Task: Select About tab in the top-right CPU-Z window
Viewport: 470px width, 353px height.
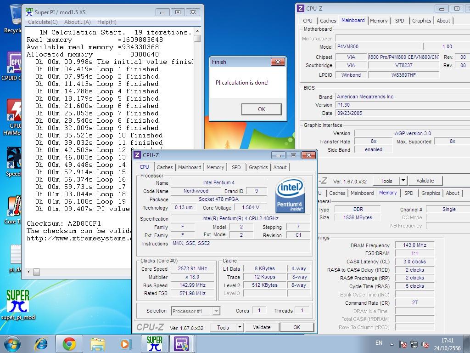Action: point(443,21)
